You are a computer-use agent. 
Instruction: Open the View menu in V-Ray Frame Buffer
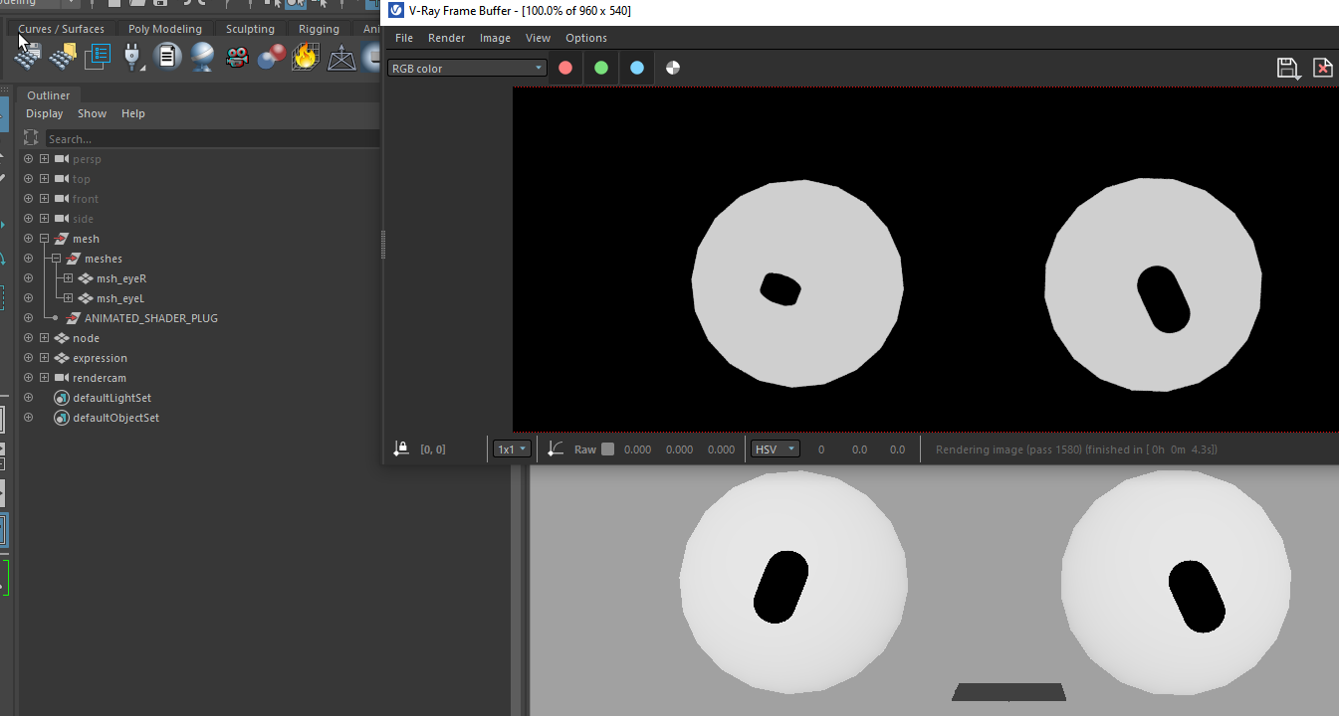point(538,38)
